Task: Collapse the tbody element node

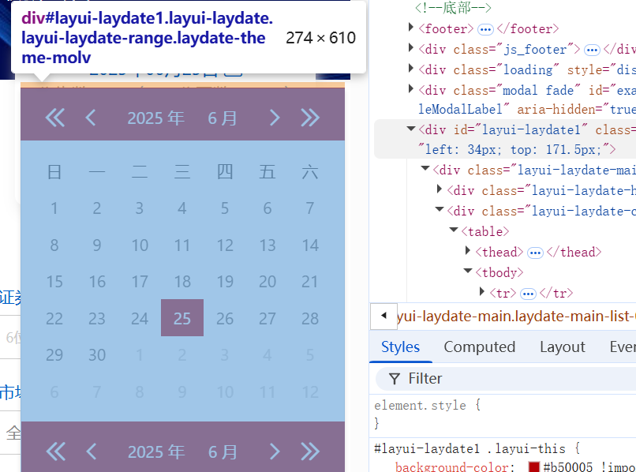Action: click(x=468, y=271)
